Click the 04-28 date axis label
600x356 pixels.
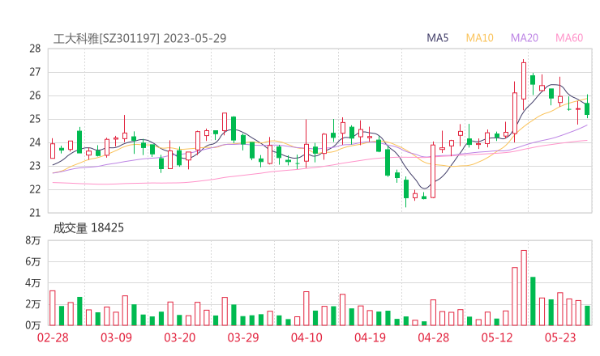point(434,337)
